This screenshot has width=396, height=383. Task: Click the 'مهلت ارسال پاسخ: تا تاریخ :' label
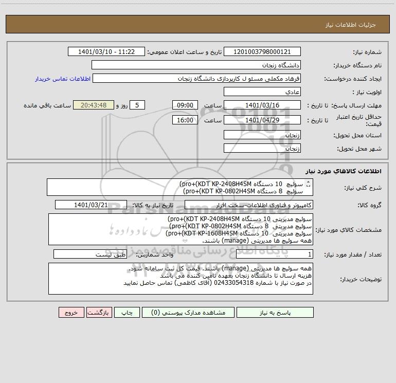point(345,105)
